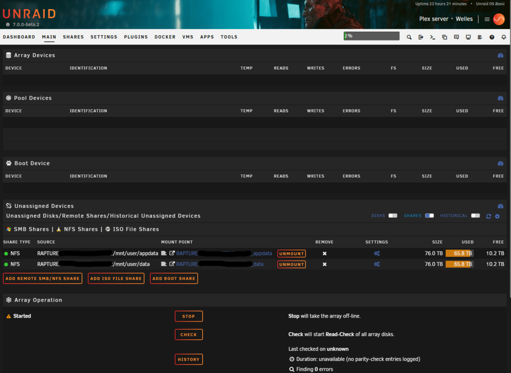Click the logout icon in the toolbar
Viewport: 511px width, 373px height.
point(421,37)
